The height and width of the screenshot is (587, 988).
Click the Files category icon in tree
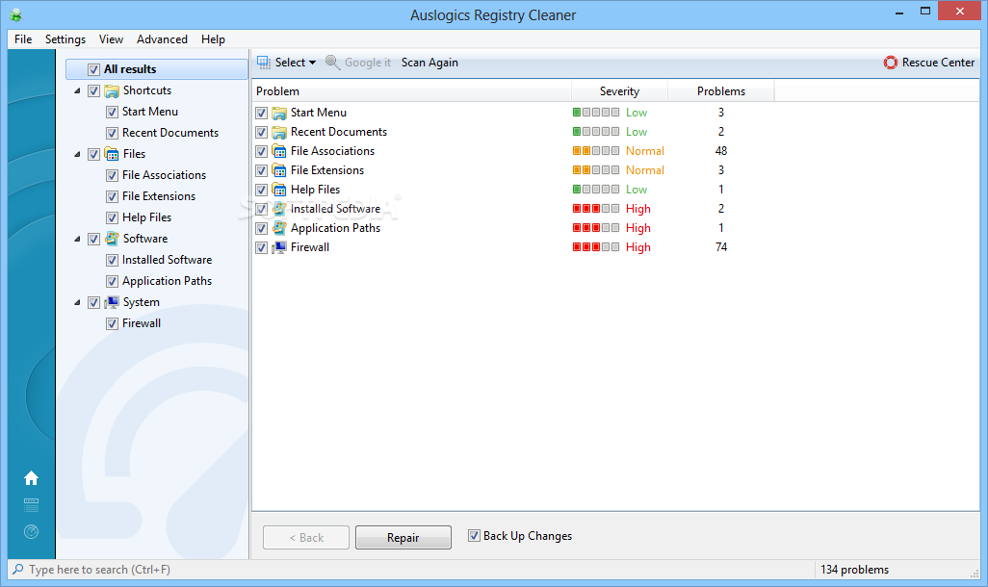(x=112, y=154)
